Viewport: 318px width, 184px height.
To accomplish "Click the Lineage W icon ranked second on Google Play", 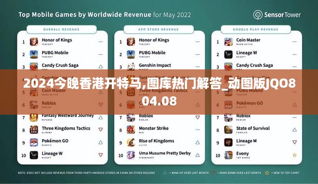I will 228,54.
